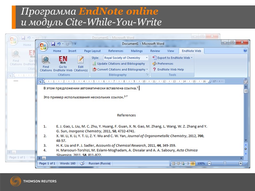The height and width of the screenshot is (191, 255).
Task: Click Home tab in background Word window
Action: (x=27, y=45)
